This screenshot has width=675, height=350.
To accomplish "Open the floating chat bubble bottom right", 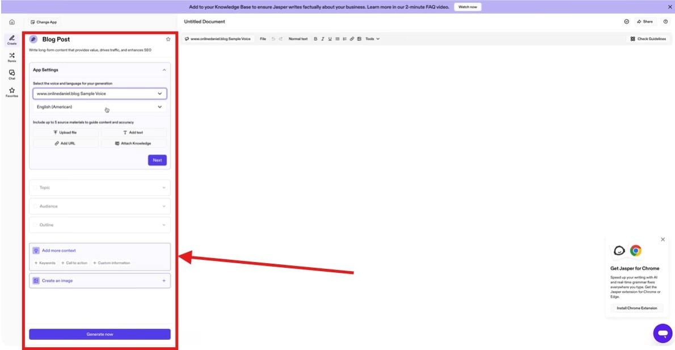I will click(662, 333).
